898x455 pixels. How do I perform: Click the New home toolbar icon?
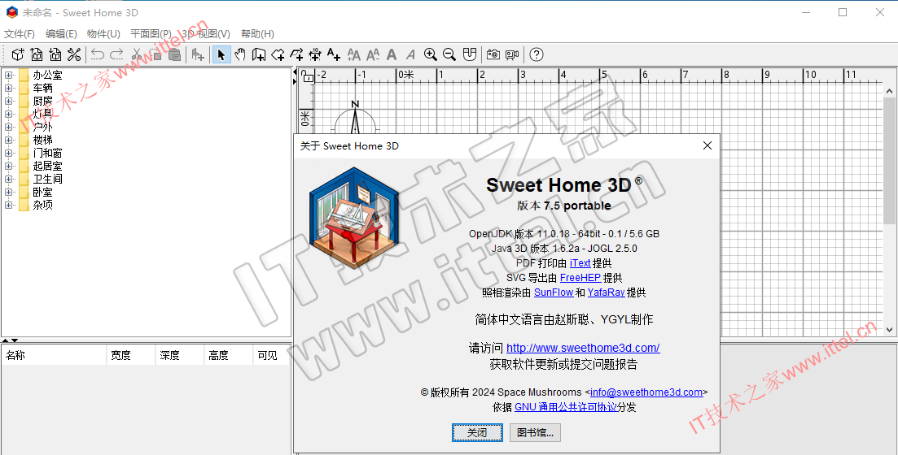point(18,54)
